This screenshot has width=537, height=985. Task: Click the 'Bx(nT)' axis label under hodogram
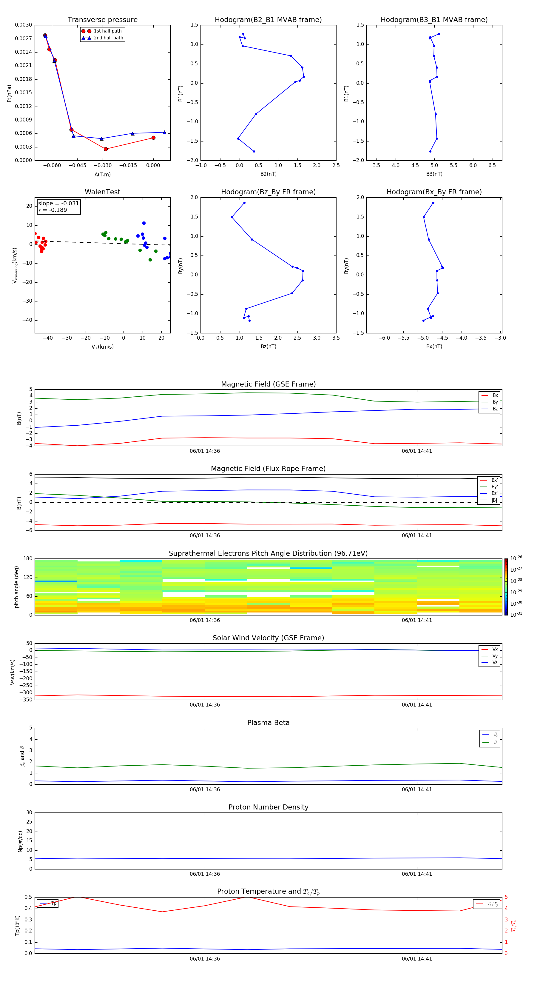pos(434,347)
